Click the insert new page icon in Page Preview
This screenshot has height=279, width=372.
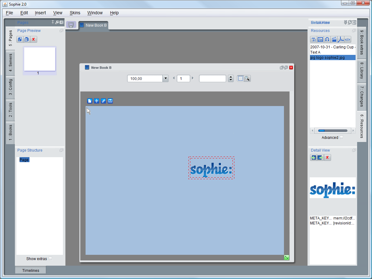[x=20, y=39]
